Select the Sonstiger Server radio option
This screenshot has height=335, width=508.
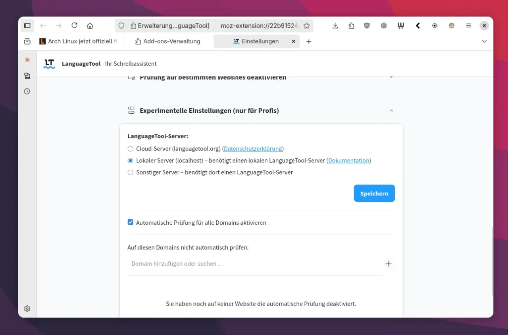tap(131, 172)
